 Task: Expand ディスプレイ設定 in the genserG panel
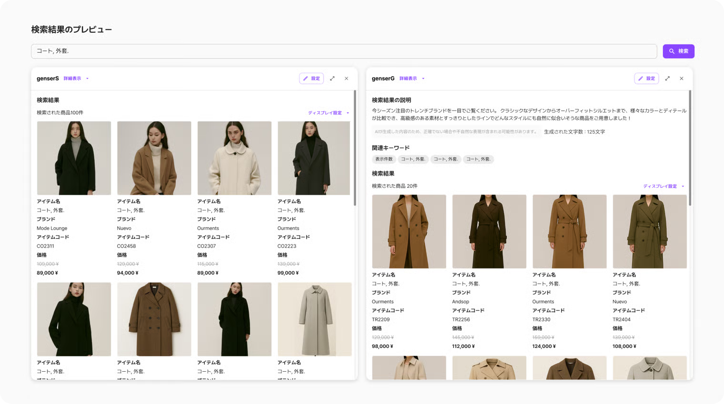click(664, 186)
